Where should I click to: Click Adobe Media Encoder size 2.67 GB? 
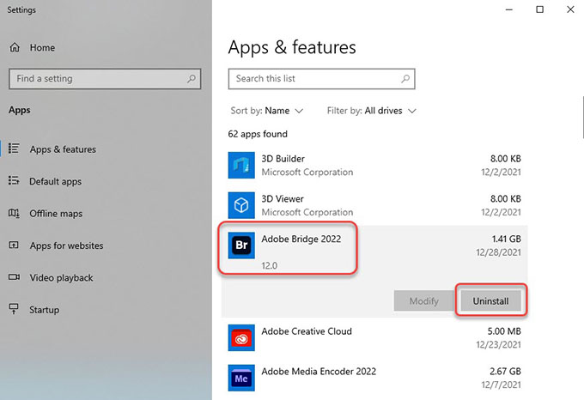click(505, 372)
